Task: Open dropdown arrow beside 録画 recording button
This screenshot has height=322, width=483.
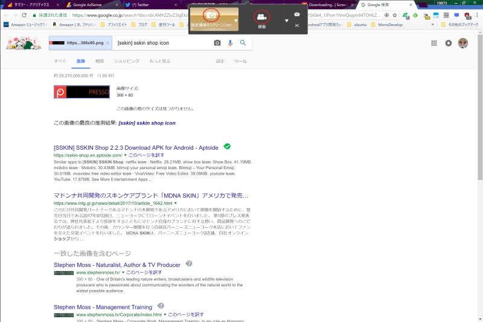Action: [x=286, y=21]
